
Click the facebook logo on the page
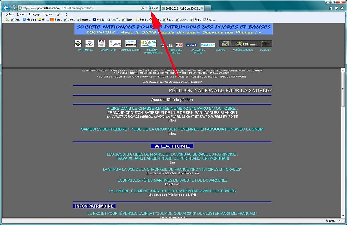click(x=191, y=45)
